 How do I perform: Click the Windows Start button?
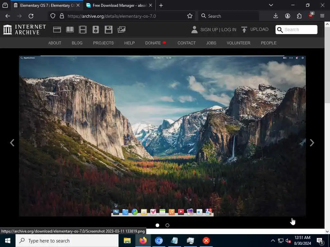tap(8, 241)
